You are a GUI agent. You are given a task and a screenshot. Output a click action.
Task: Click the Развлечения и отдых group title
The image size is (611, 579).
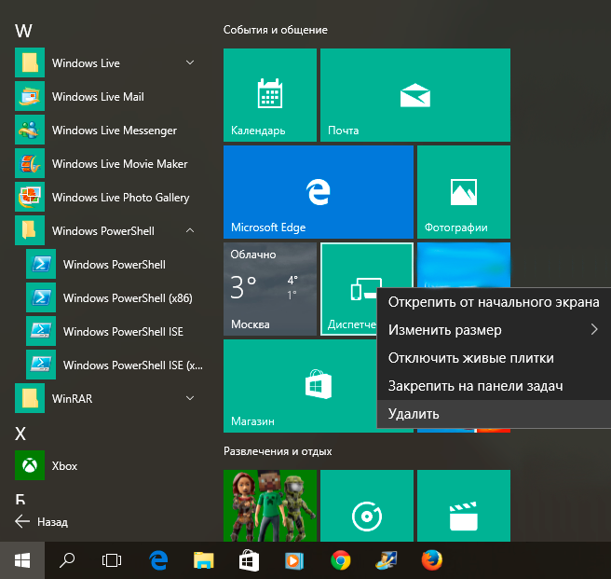[x=278, y=451]
